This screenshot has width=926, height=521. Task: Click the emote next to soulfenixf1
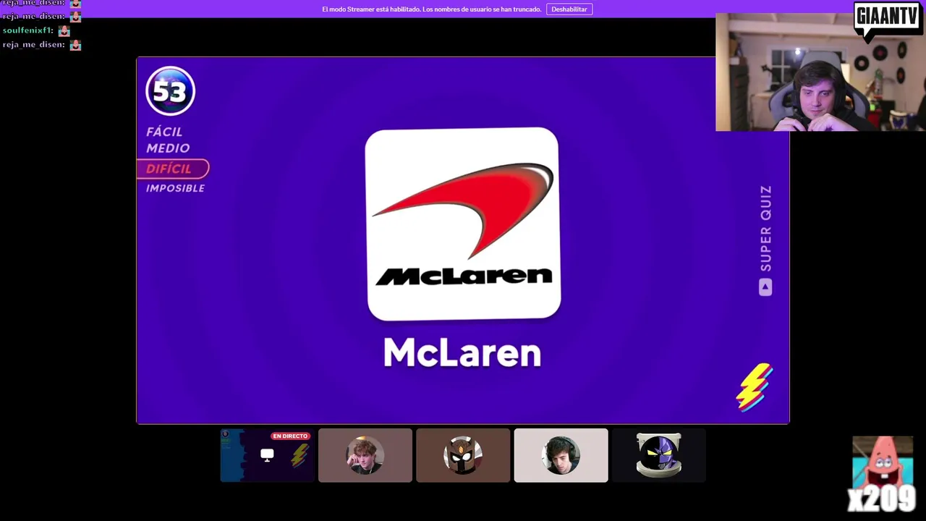pyautogui.click(x=64, y=30)
